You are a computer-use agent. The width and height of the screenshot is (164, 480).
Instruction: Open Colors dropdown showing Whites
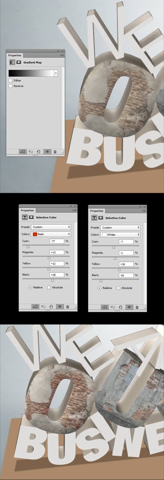pyautogui.click(x=121, y=235)
